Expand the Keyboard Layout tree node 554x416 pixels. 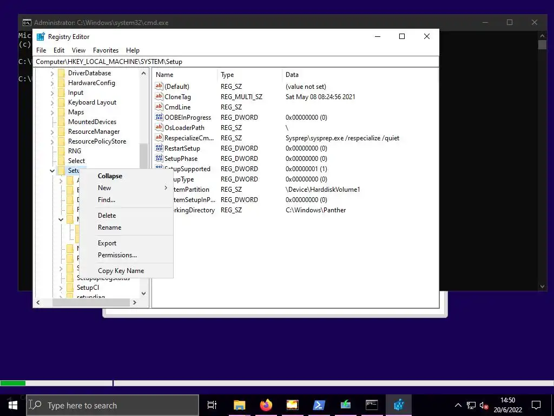pos(52,102)
